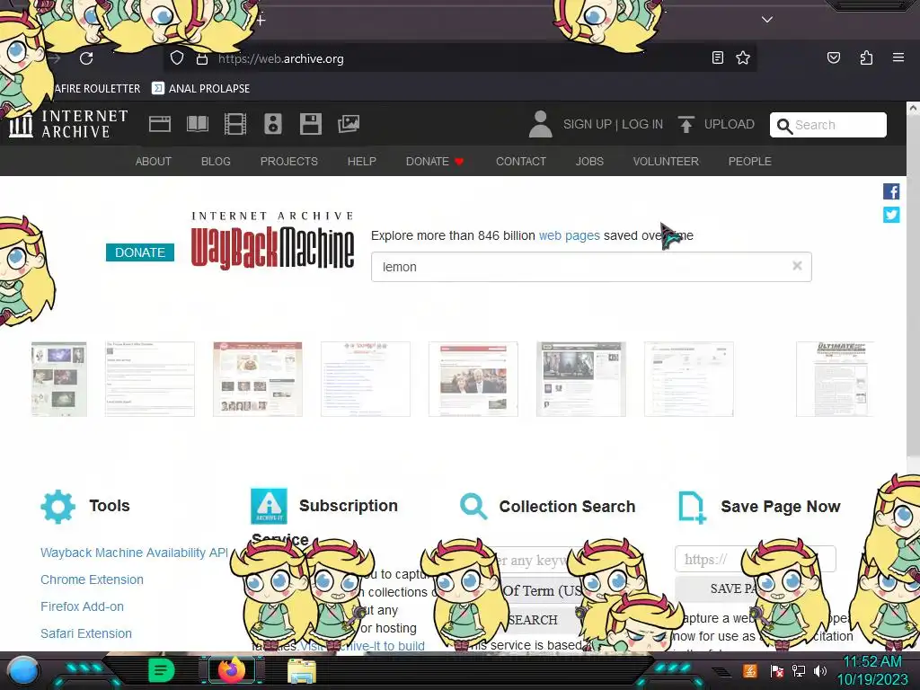
Task: Click the Internet Archive logo
Action: (68, 124)
